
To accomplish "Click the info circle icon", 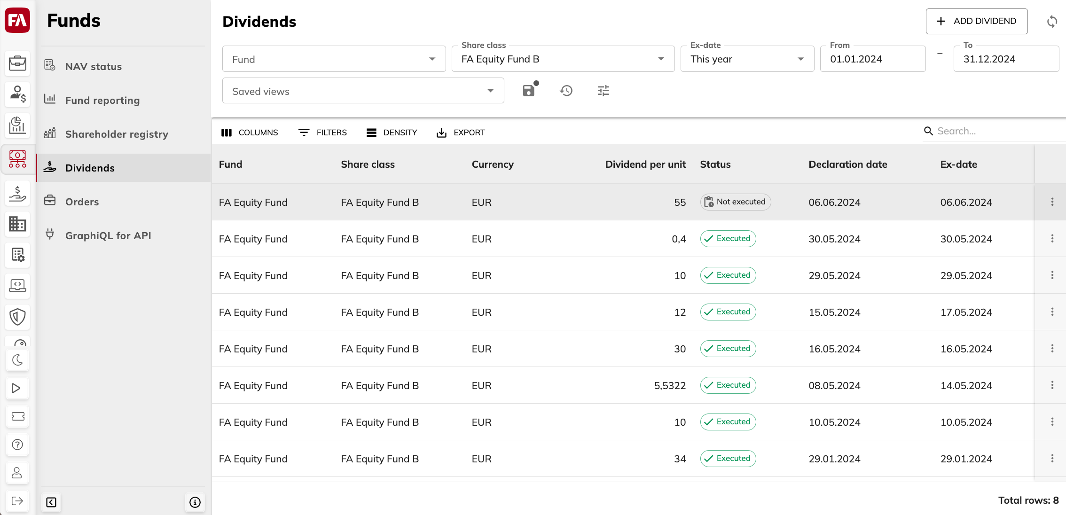I will (x=195, y=502).
